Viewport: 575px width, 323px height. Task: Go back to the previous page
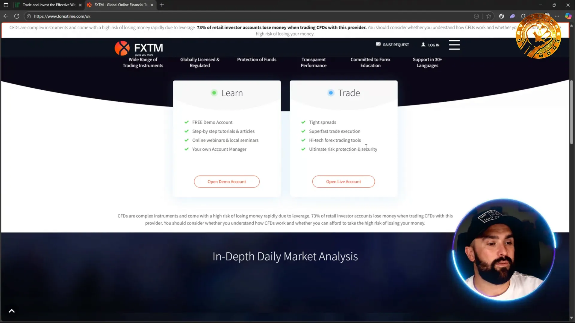6,16
